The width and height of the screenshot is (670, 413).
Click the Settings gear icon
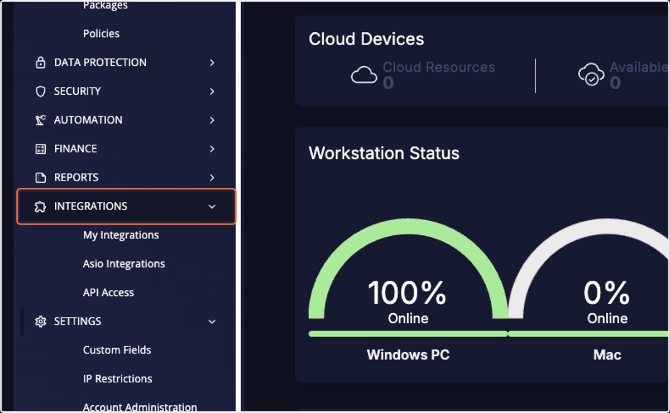point(40,322)
